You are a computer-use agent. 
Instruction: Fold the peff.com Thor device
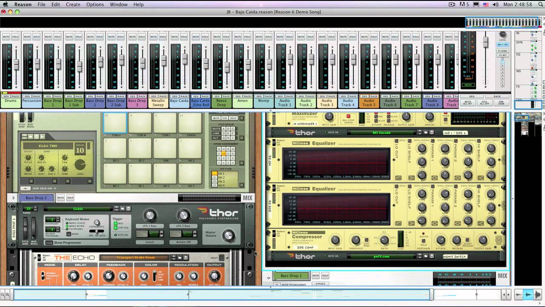coord(269,256)
